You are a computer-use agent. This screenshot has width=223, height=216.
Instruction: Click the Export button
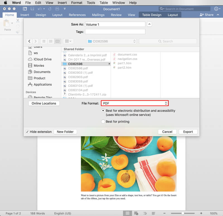(x=188, y=131)
